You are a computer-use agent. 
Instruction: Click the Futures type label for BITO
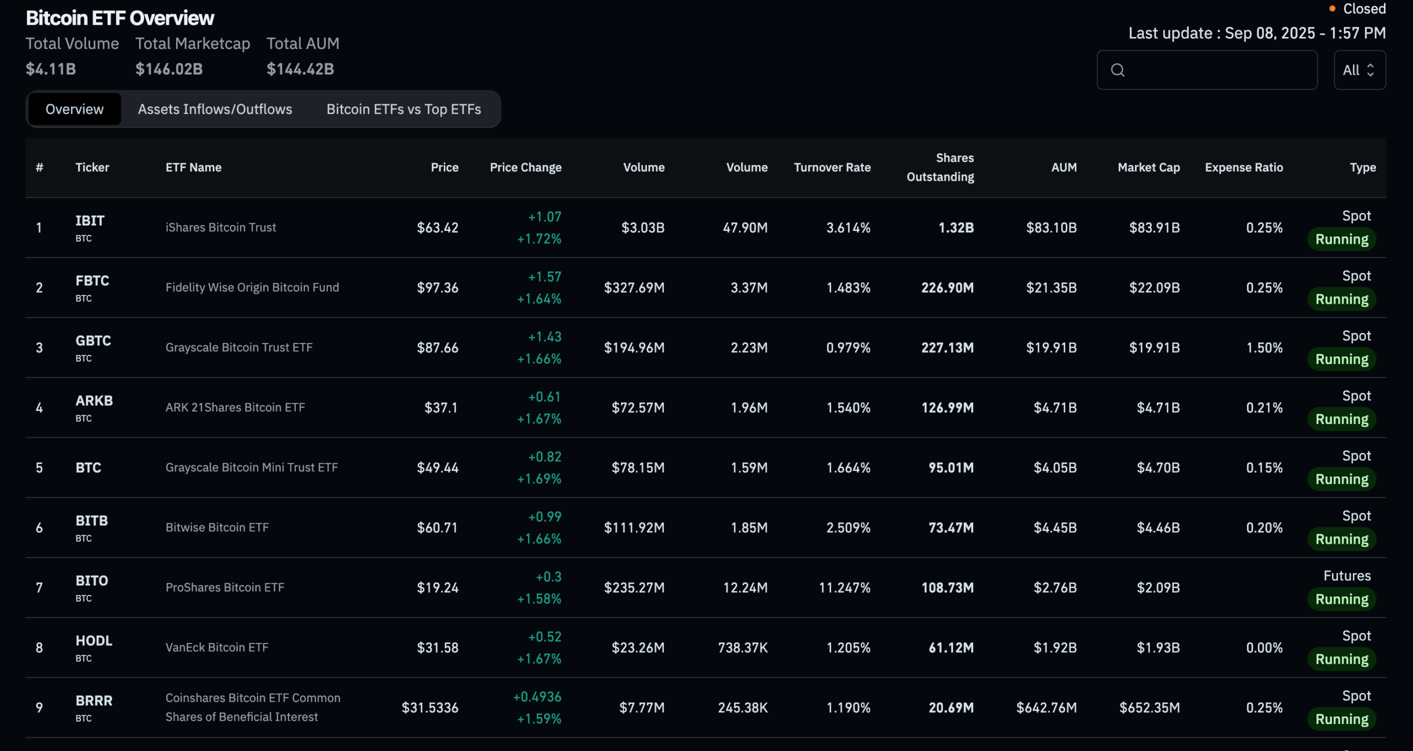(1347, 576)
